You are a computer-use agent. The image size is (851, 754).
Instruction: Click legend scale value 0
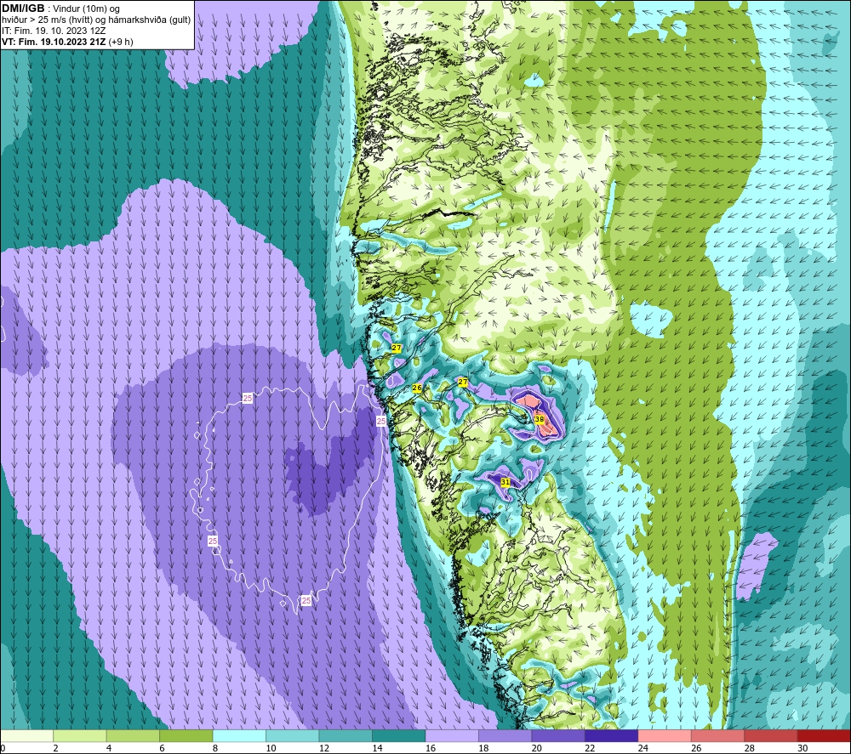tap(3, 749)
